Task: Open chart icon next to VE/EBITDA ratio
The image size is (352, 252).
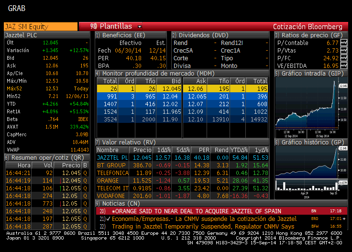Action: pyautogui.click(x=344, y=66)
